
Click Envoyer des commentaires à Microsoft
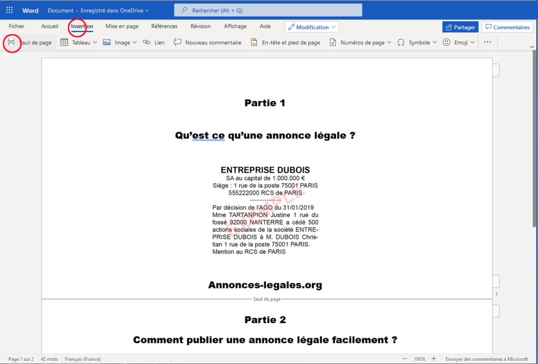point(487,359)
